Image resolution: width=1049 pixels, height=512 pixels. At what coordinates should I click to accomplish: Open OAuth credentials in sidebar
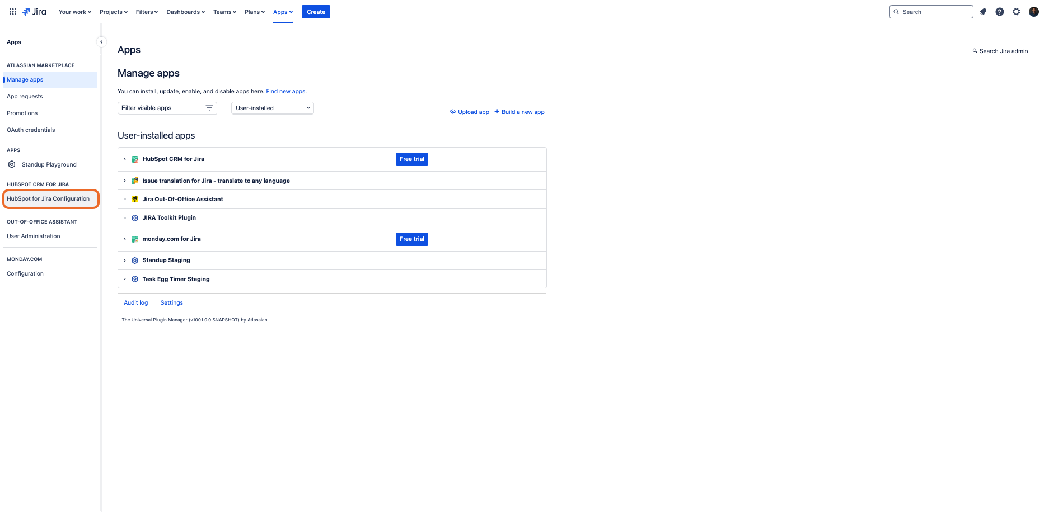point(31,130)
